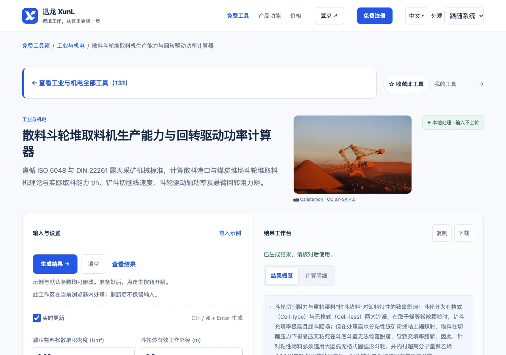
Task: Open the 价格 navigation item
Action: [296, 16]
